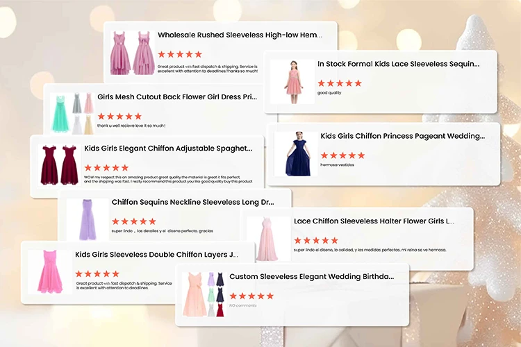Click the burgundy off-shoulder dresses thumbnail
Viewport: 521px width, 347px height.
[59, 165]
